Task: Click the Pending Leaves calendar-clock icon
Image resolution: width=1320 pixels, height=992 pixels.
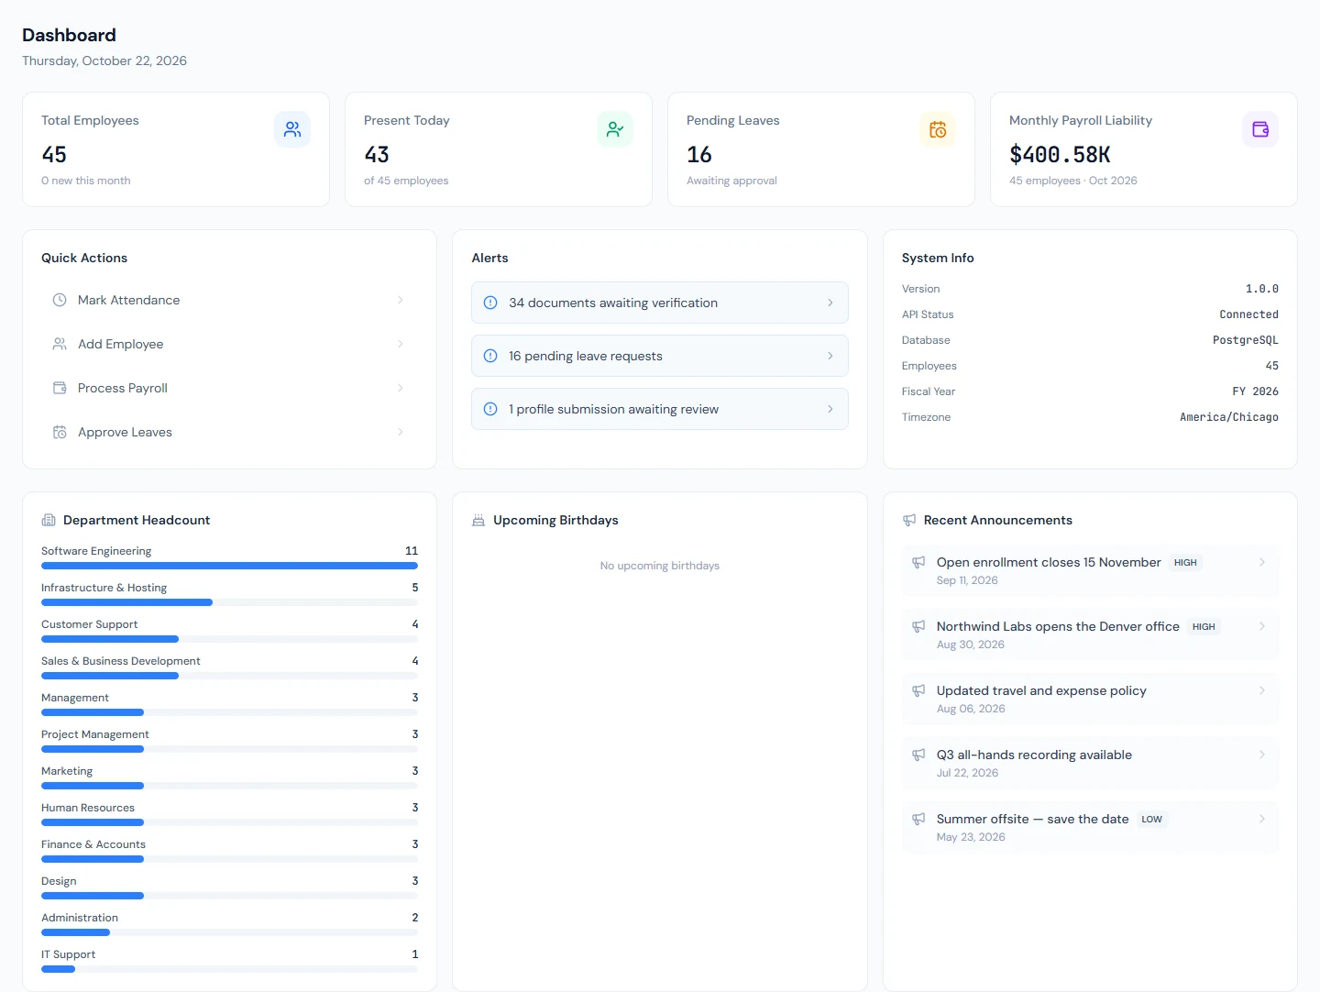Action: [938, 129]
